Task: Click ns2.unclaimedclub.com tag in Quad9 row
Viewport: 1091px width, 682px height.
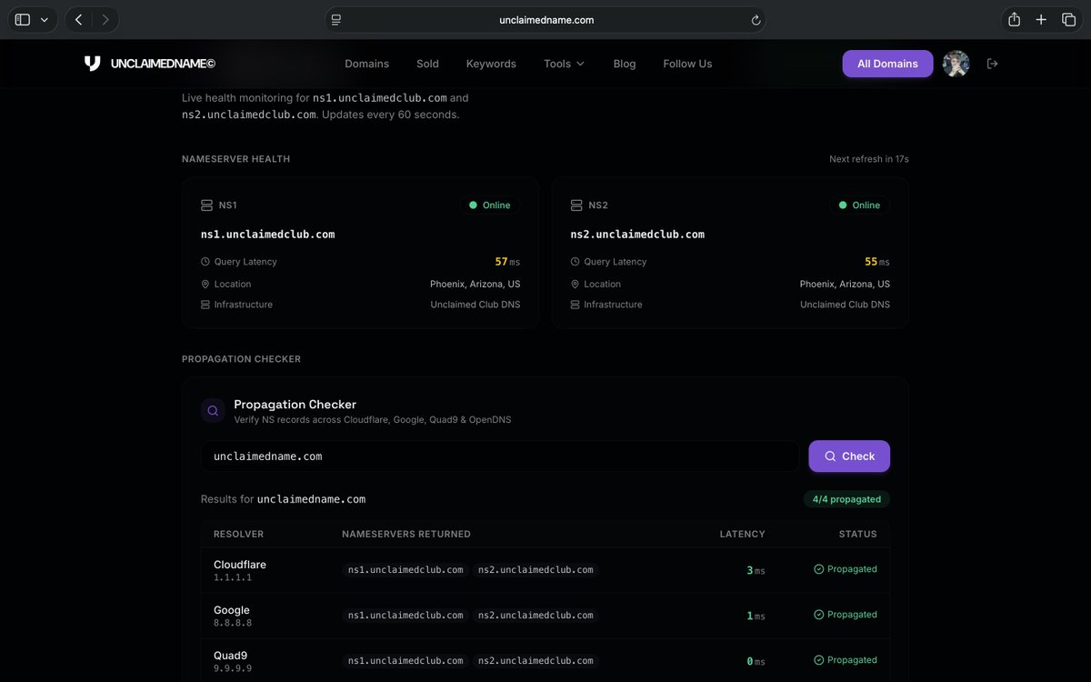Action: pos(535,661)
